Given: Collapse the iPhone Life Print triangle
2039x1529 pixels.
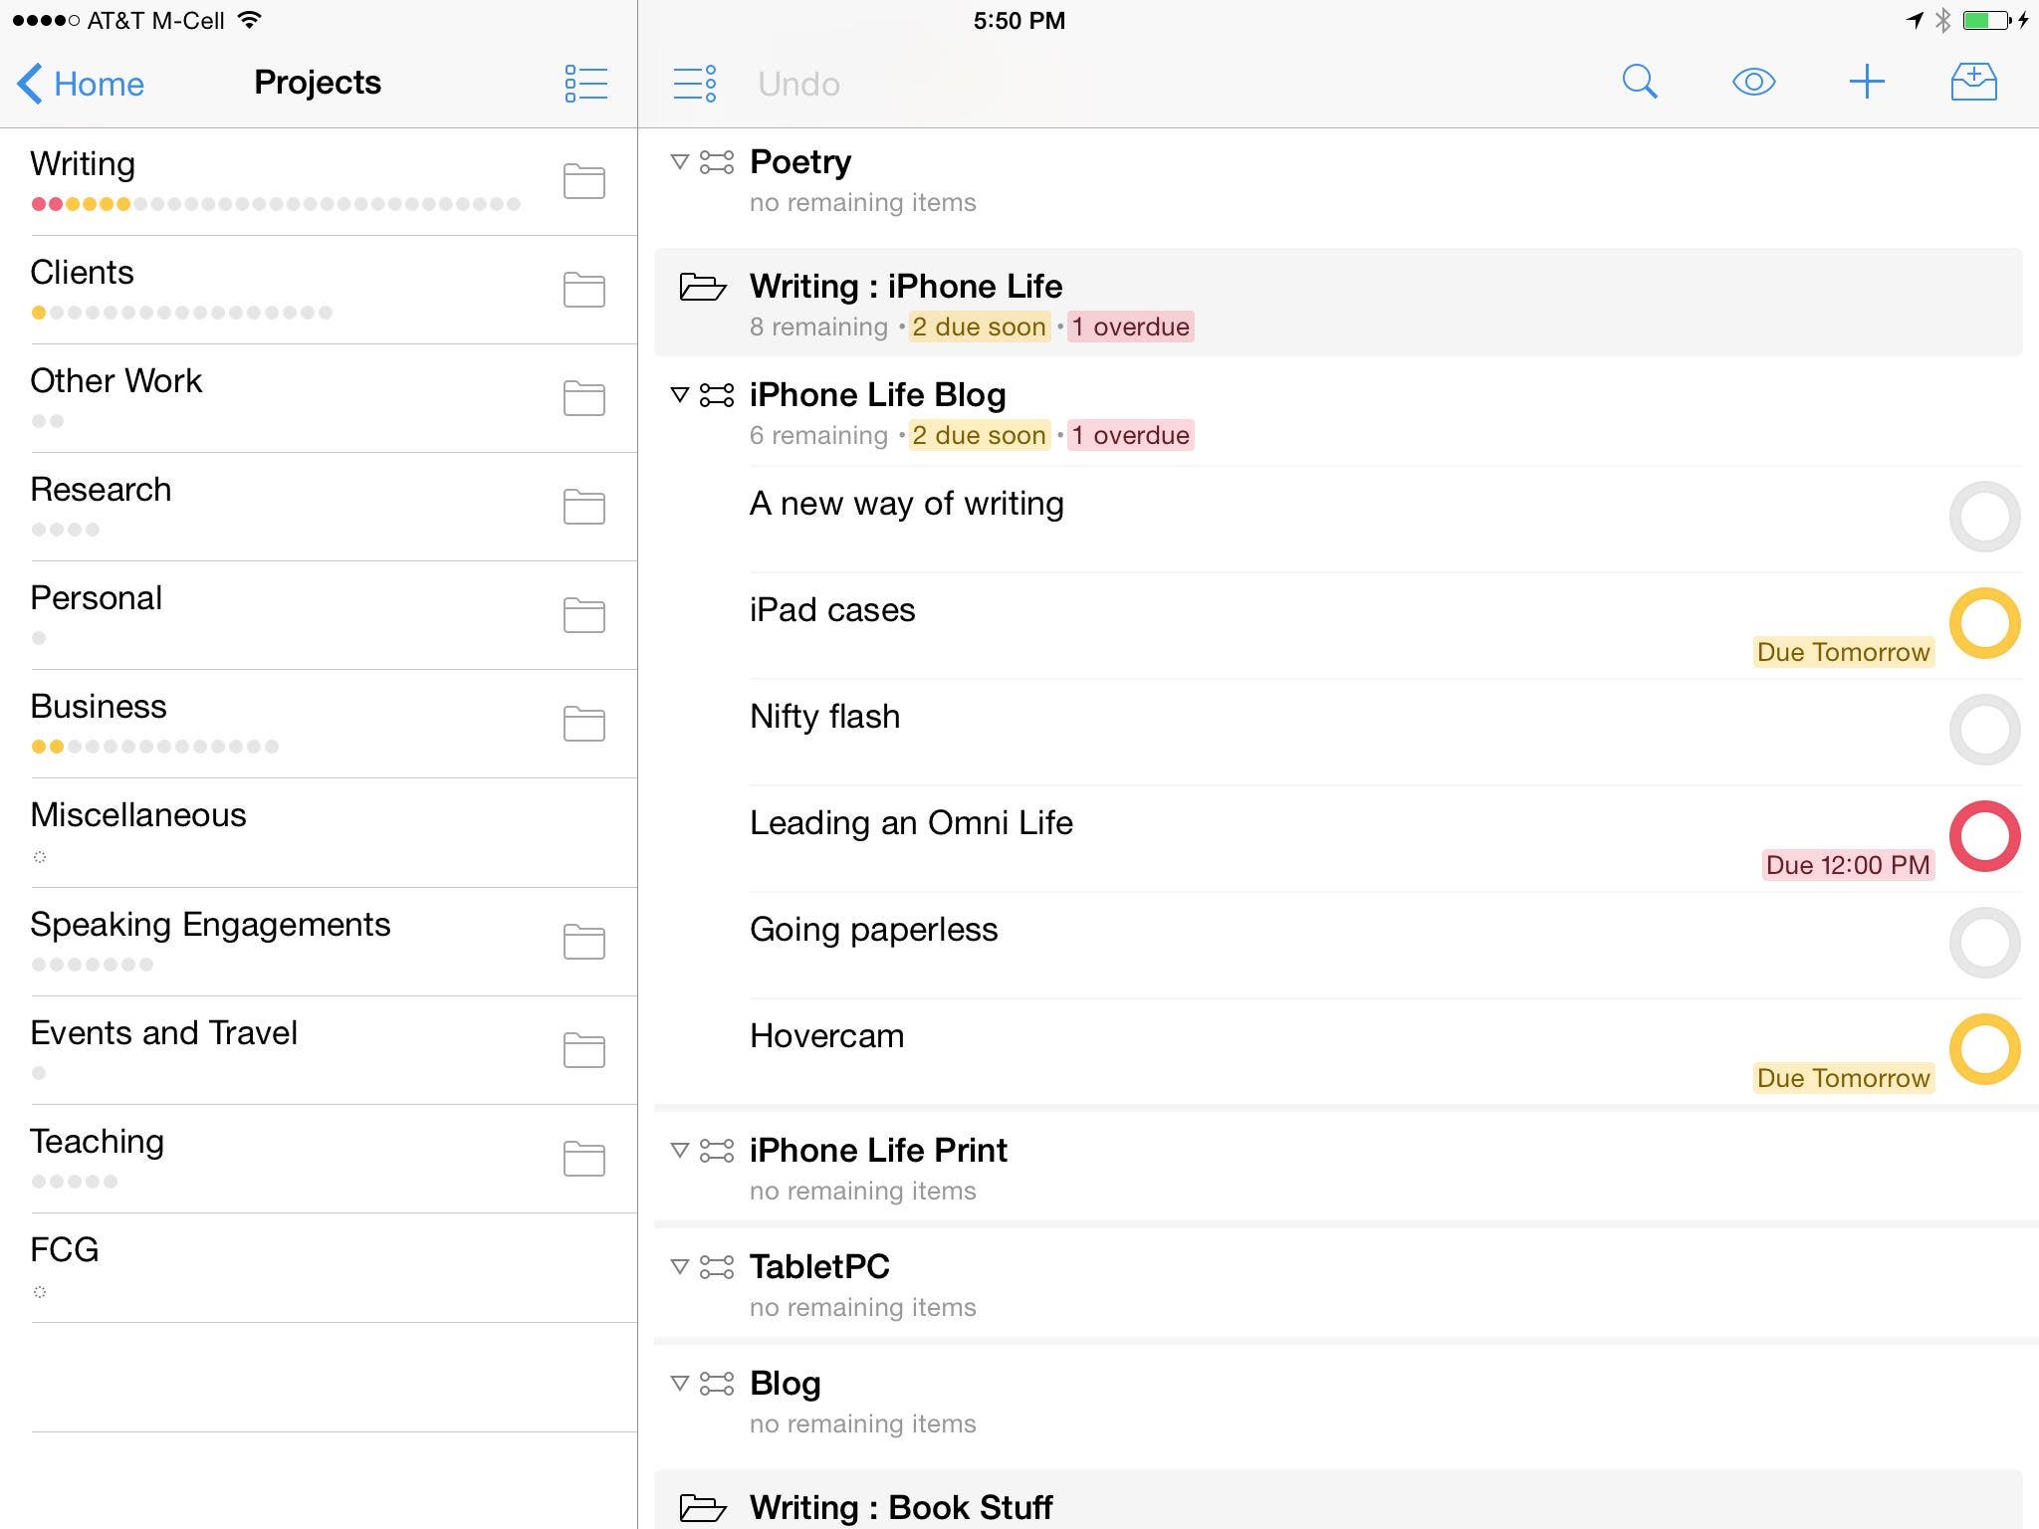Looking at the screenshot, I should pos(680,1151).
